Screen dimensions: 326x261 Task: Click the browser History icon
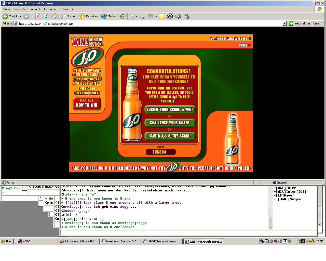123,16
